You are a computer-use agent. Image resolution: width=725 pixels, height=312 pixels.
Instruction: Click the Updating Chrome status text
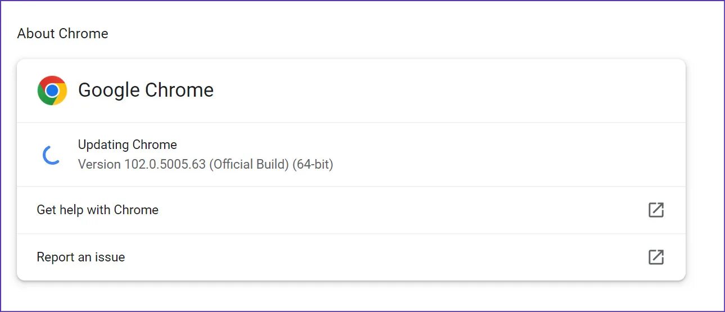(x=127, y=144)
